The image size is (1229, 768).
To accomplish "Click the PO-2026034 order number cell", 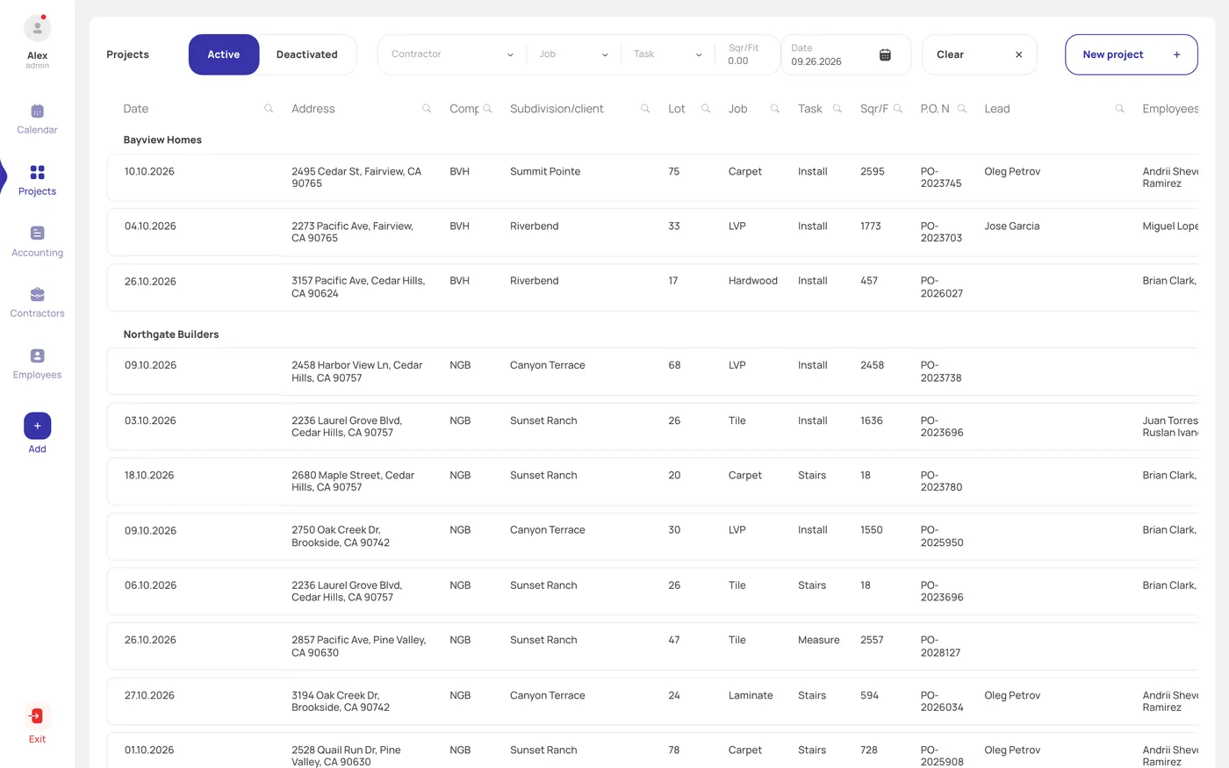I will [942, 701].
